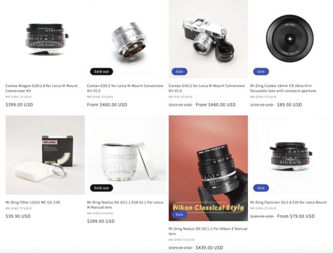Click the Sale badge on Cookie 18mm lens
This screenshot has height=253, width=333.
point(261,71)
